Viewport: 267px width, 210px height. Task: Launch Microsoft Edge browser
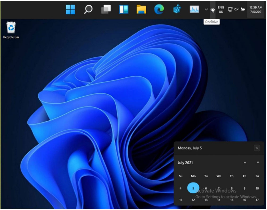click(159, 10)
